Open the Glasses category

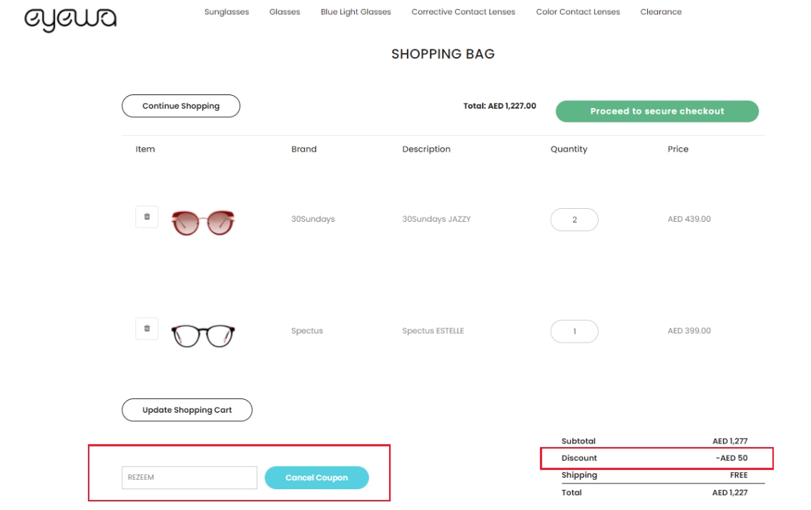(x=284, y=11)
